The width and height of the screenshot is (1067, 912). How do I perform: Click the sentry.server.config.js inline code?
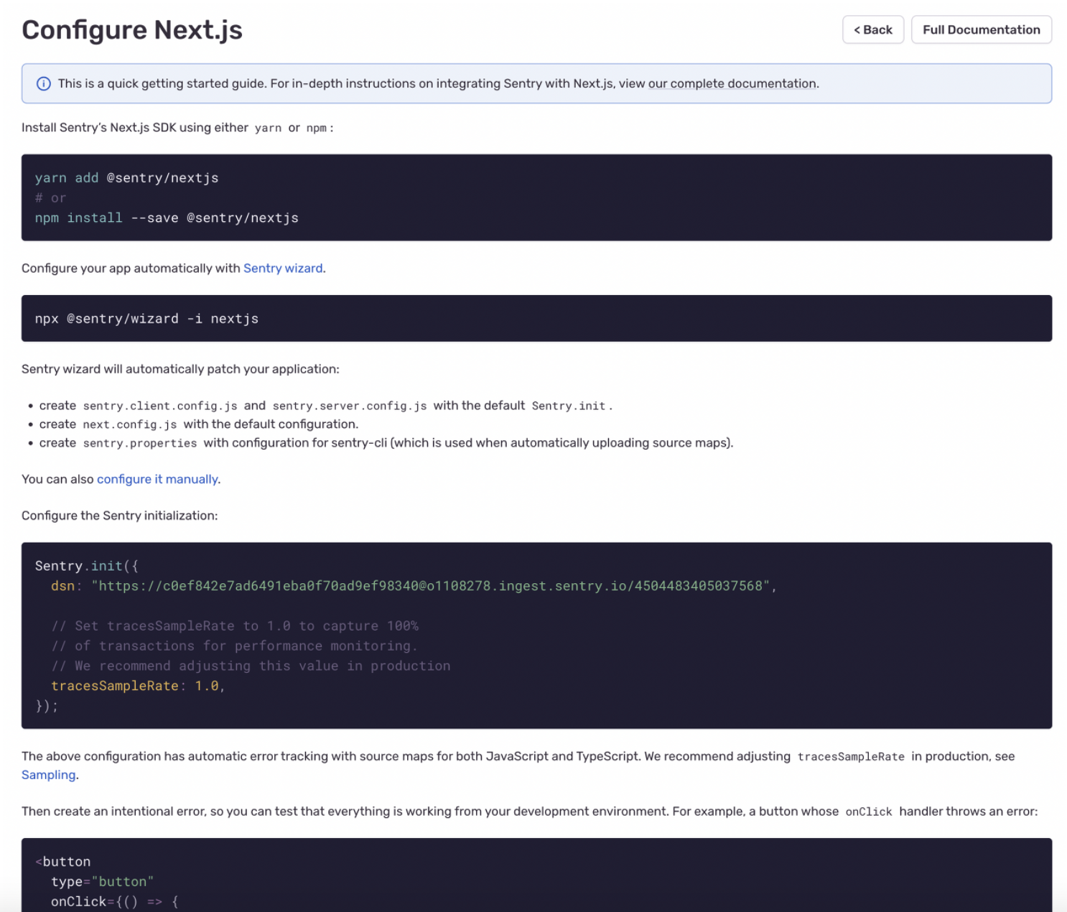click(350, 406)
